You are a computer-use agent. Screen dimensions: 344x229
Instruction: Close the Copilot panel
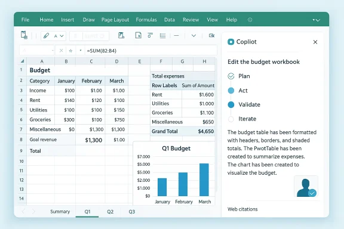315,42
